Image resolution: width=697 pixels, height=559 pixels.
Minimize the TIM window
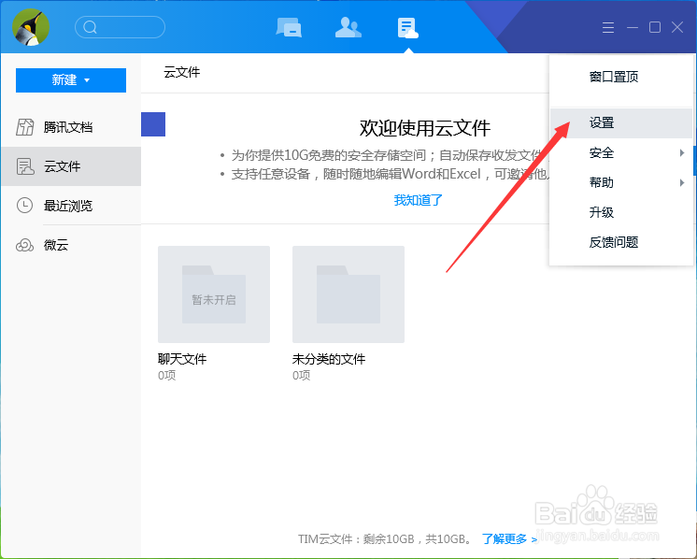[x=633, y=27]
